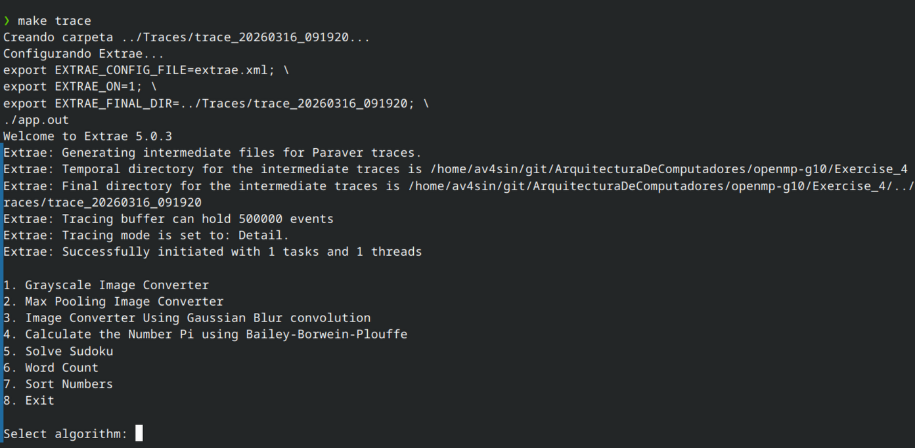Click the "make trace" command text
The height and width of the screenshot is (448, 915).
[55, 21]
